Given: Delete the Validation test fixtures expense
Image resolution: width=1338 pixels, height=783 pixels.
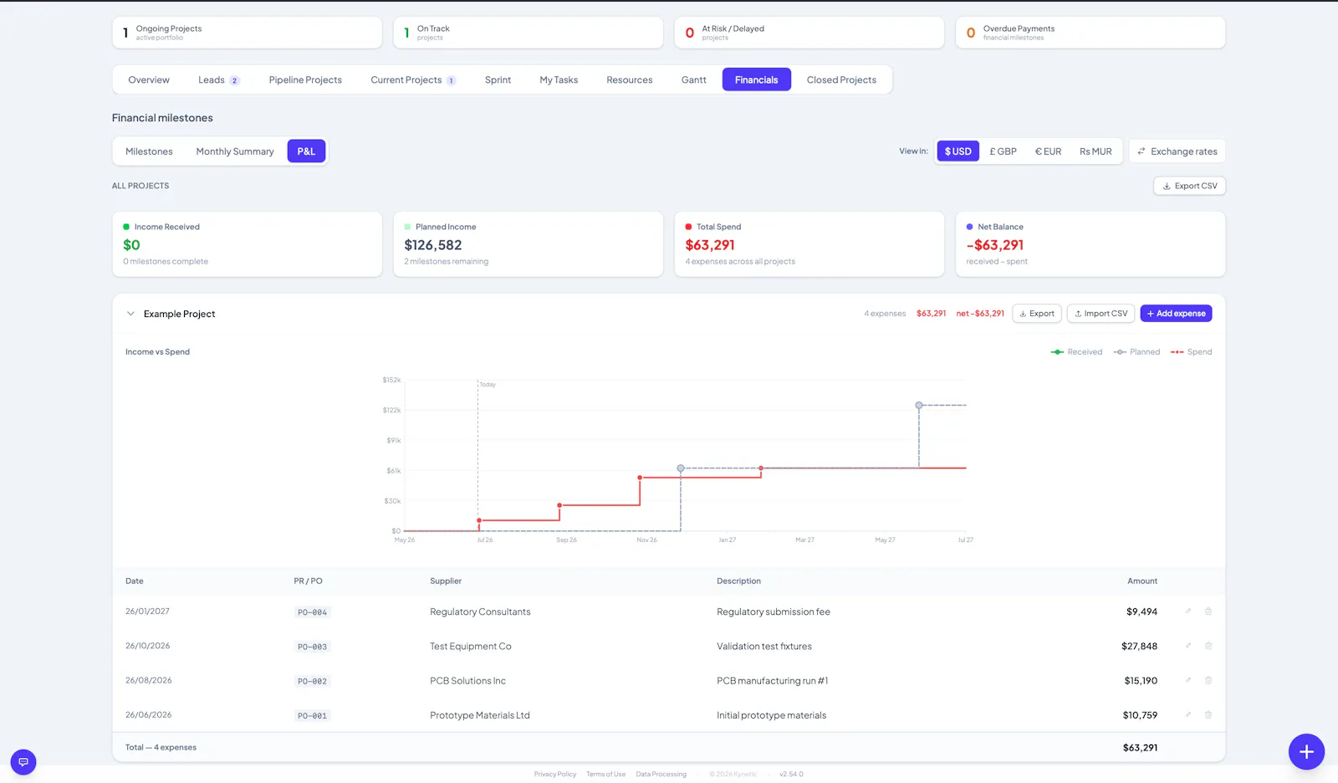Looking at the screenshot, I should (1208, 646).
